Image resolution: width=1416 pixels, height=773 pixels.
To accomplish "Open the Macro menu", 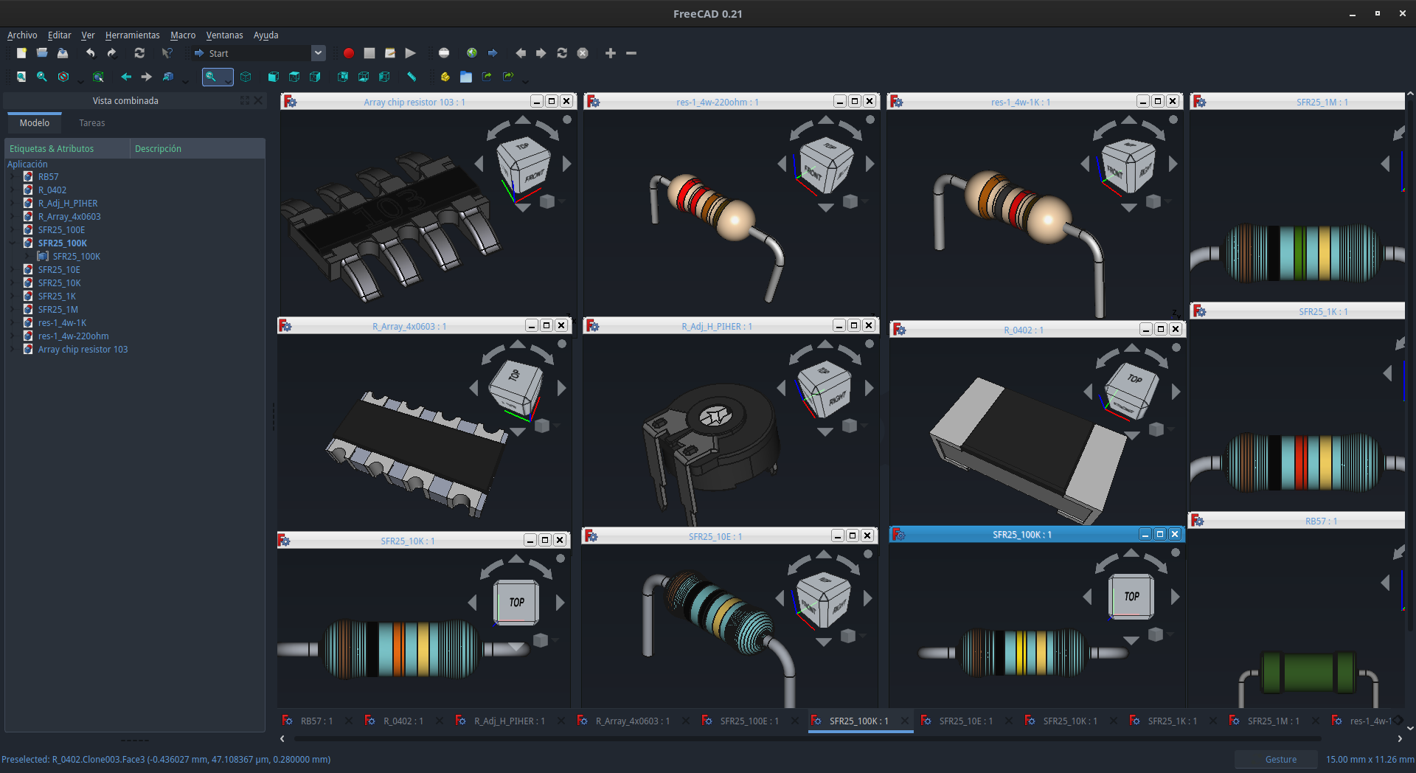I will (x=183, y=35).
